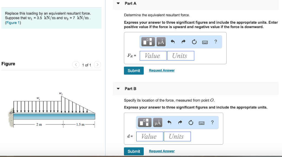Open symbols (µÅ) menu in Part A

161,42
